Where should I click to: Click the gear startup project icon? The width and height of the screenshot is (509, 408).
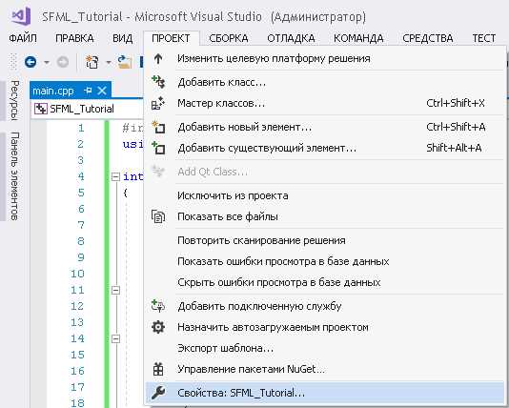pos(158,327)
